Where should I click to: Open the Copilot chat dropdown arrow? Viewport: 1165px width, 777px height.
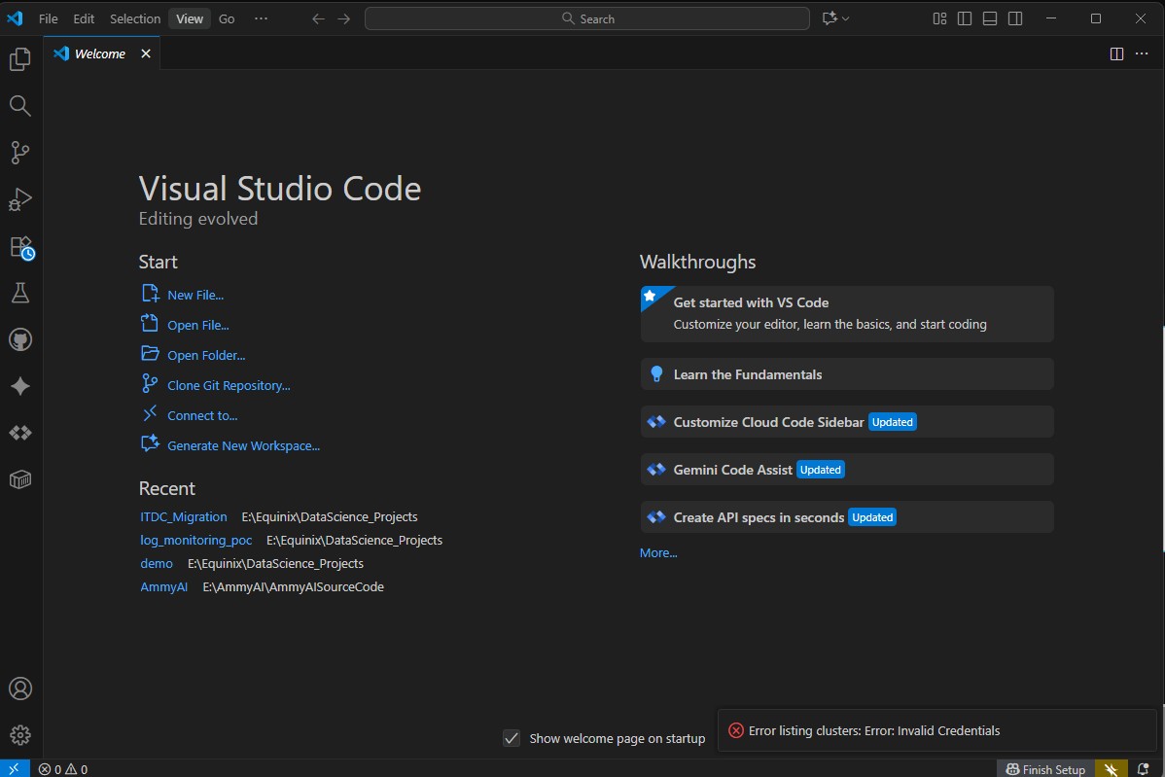846,18
